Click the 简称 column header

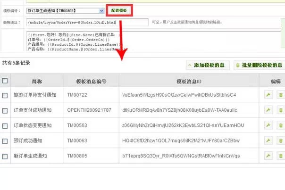coord(37,81)
